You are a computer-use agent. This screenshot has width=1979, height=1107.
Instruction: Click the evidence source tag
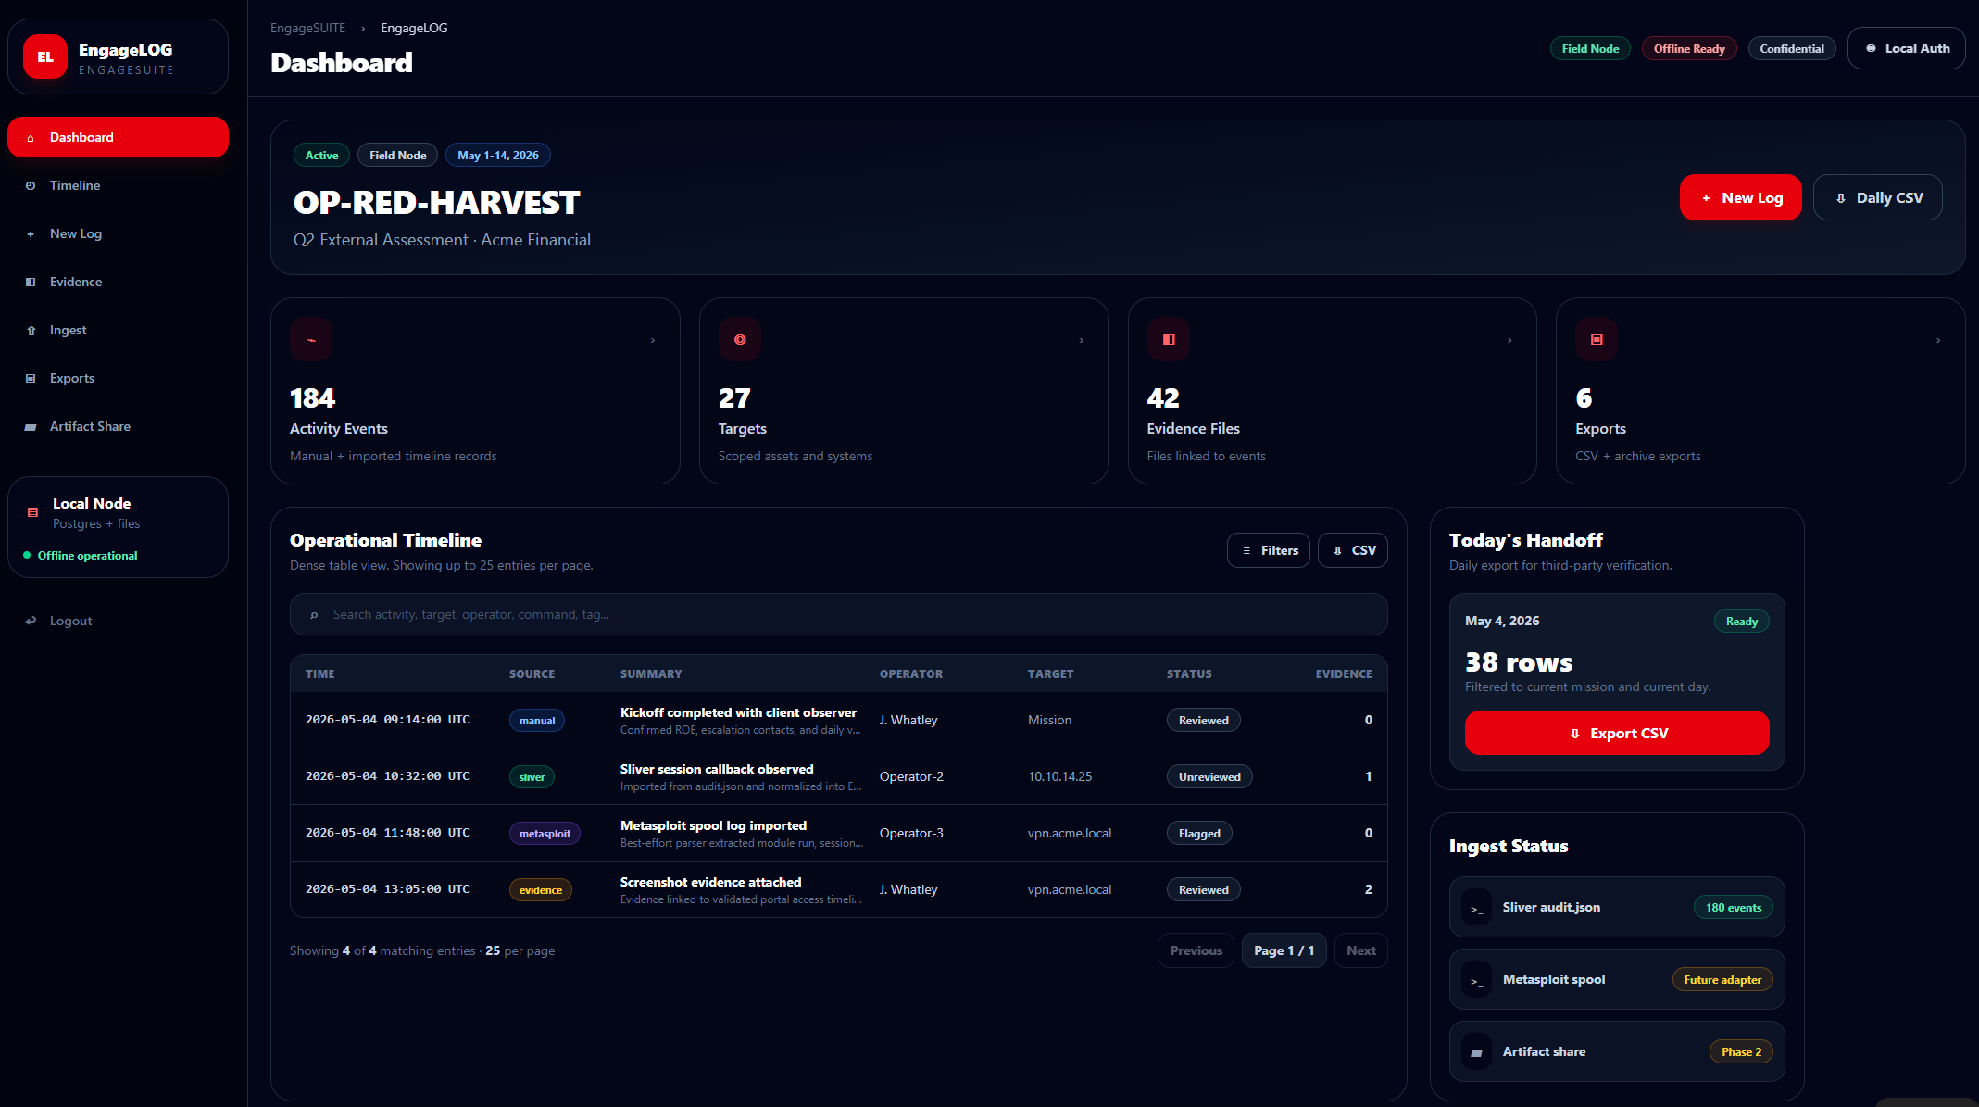540,889
